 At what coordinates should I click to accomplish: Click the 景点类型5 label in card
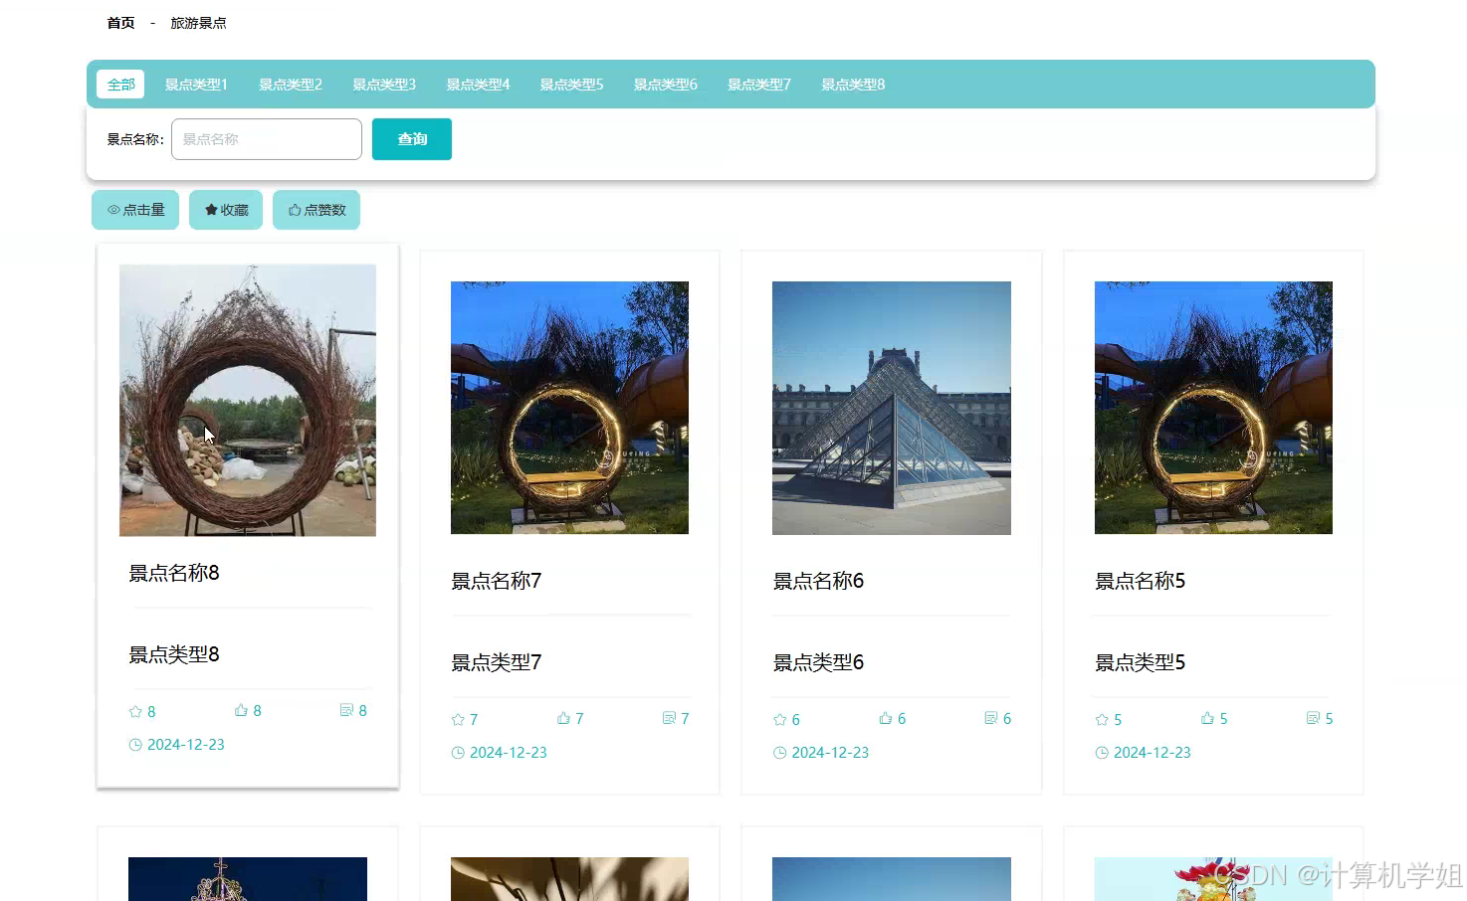tap(1141, 662)
